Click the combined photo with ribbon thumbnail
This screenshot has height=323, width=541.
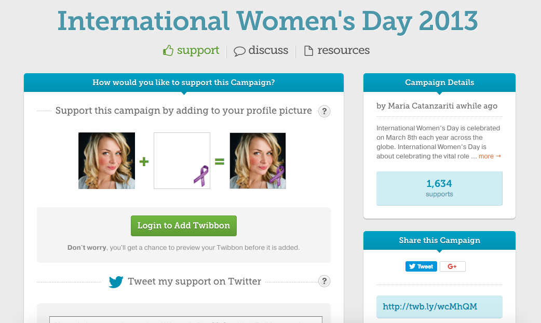tap(258, 160)
